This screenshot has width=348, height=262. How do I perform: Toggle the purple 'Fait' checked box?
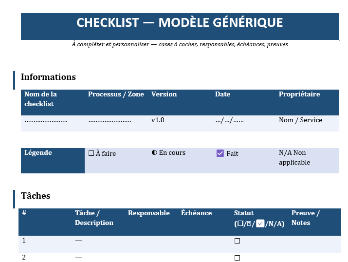[x=220, y=153]
